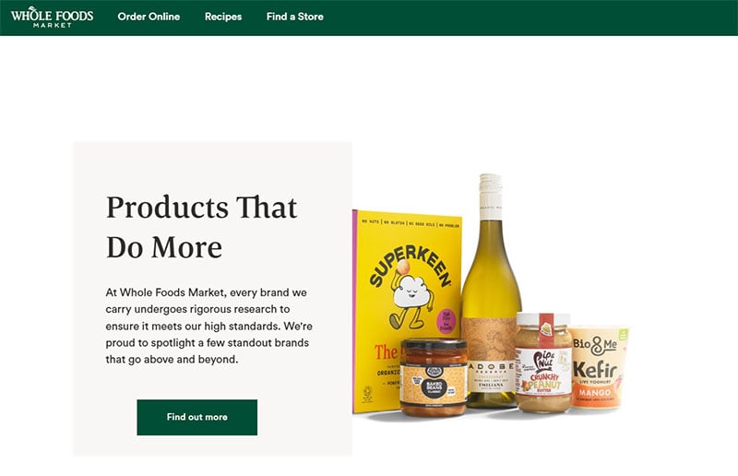738x476 pixels.
Task: Click the dark lid of baked beans jar
Action: pos(434,345)
